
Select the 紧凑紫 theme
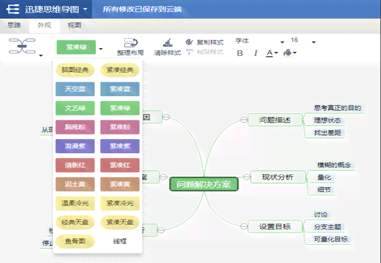(120, 146)
